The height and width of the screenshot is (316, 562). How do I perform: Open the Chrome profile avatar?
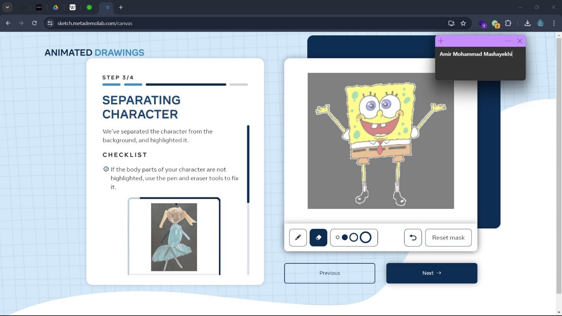541,23
